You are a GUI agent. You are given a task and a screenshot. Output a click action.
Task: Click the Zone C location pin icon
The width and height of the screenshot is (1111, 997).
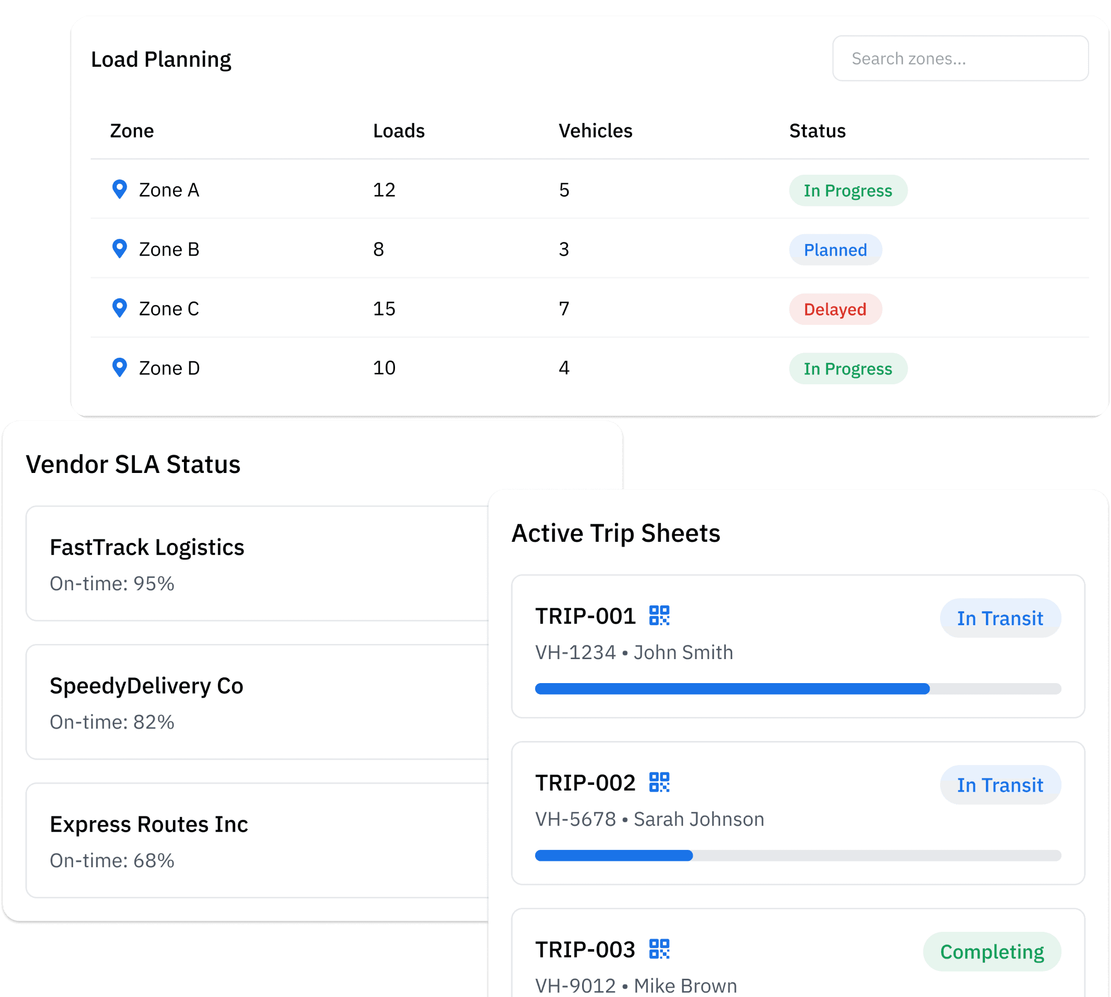[x=119, y=308]
